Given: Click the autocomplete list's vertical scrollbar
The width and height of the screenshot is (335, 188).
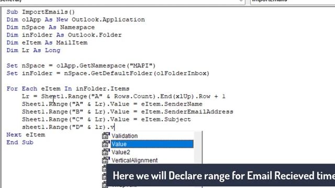Looking at the screenshot, I should pos(198,147).
